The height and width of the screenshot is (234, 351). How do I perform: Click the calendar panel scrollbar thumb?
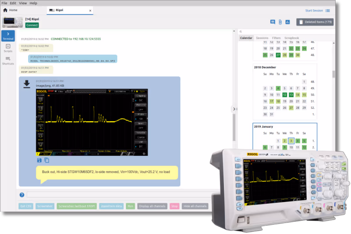coord(333,74)
